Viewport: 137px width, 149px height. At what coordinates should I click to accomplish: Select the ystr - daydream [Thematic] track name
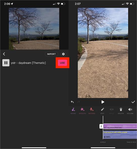tap(28, 63)
